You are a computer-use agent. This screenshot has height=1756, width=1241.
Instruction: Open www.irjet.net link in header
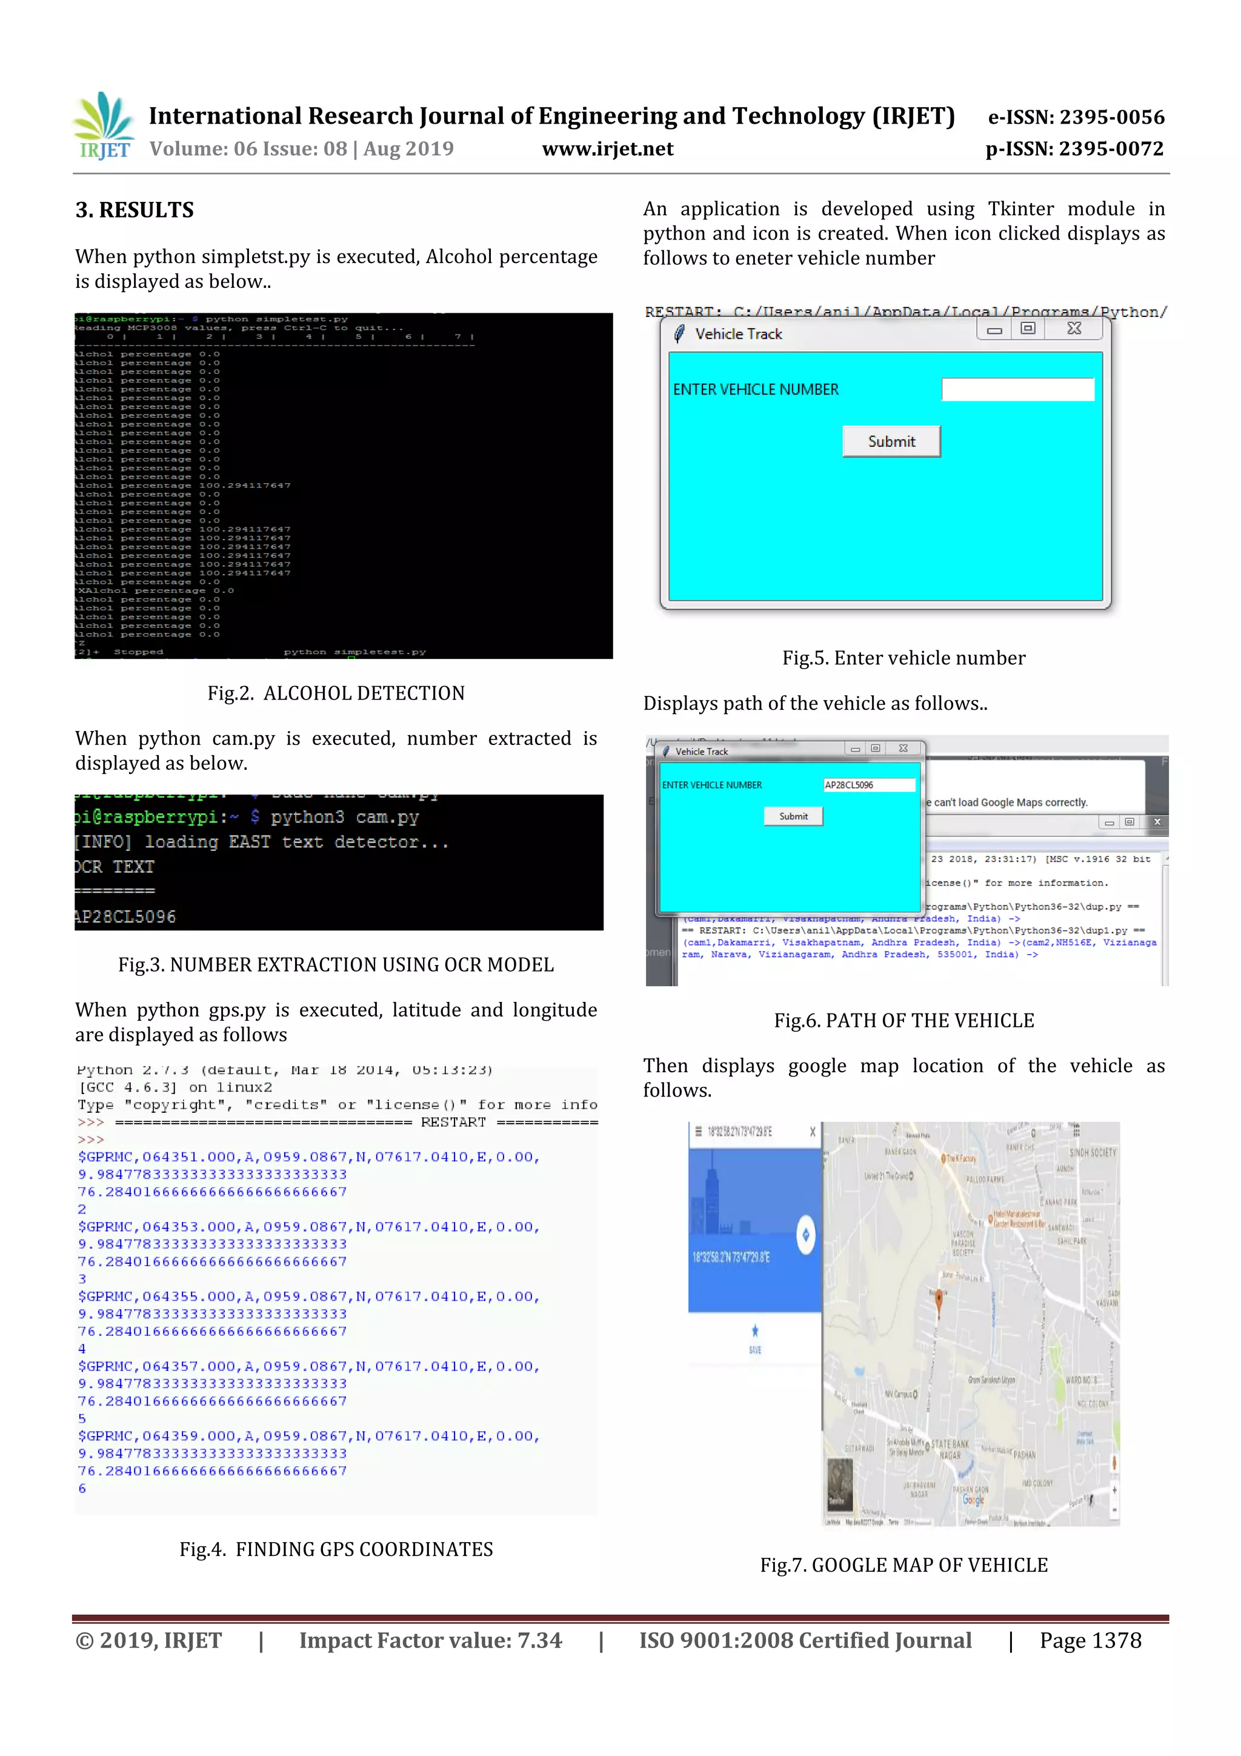(x=607, y=149)
